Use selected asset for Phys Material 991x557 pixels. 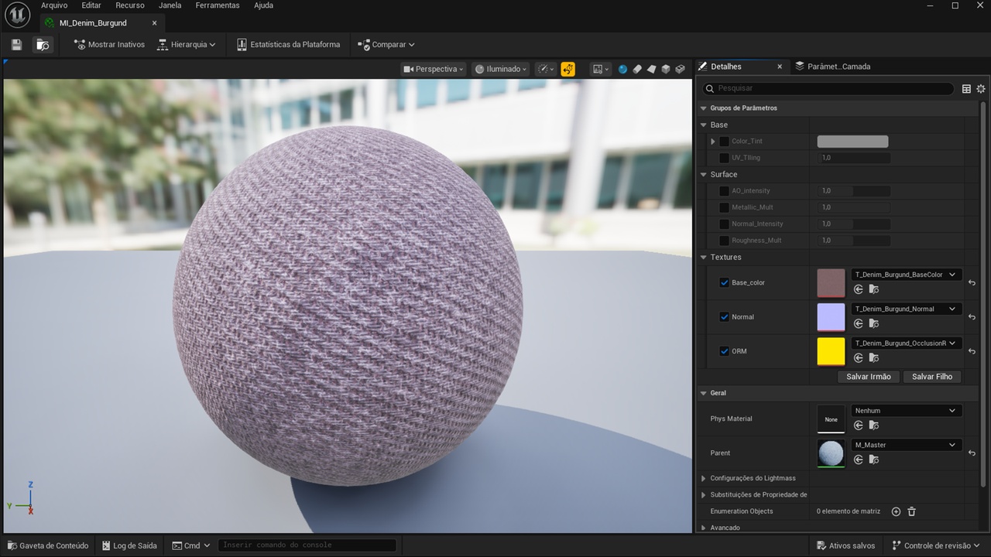pyautogui.click(x=858, y=425)
